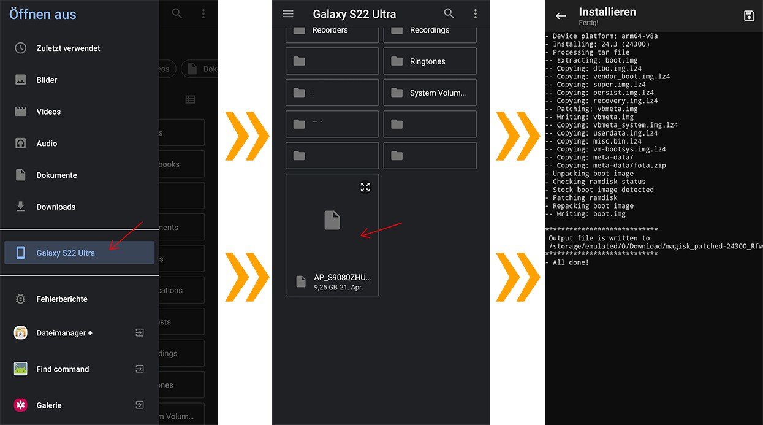763x425 pixels.
Task: Click search icon in Galaxy S22 Ultra screen
Action: pos(449,13)
